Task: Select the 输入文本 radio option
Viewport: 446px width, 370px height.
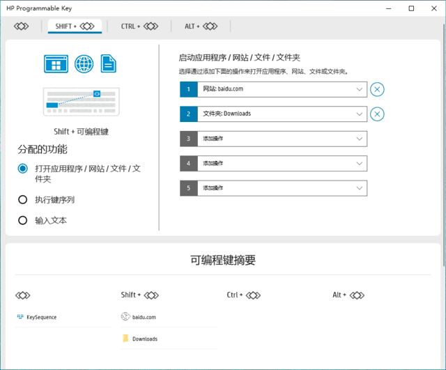Action: coord(23,220)
